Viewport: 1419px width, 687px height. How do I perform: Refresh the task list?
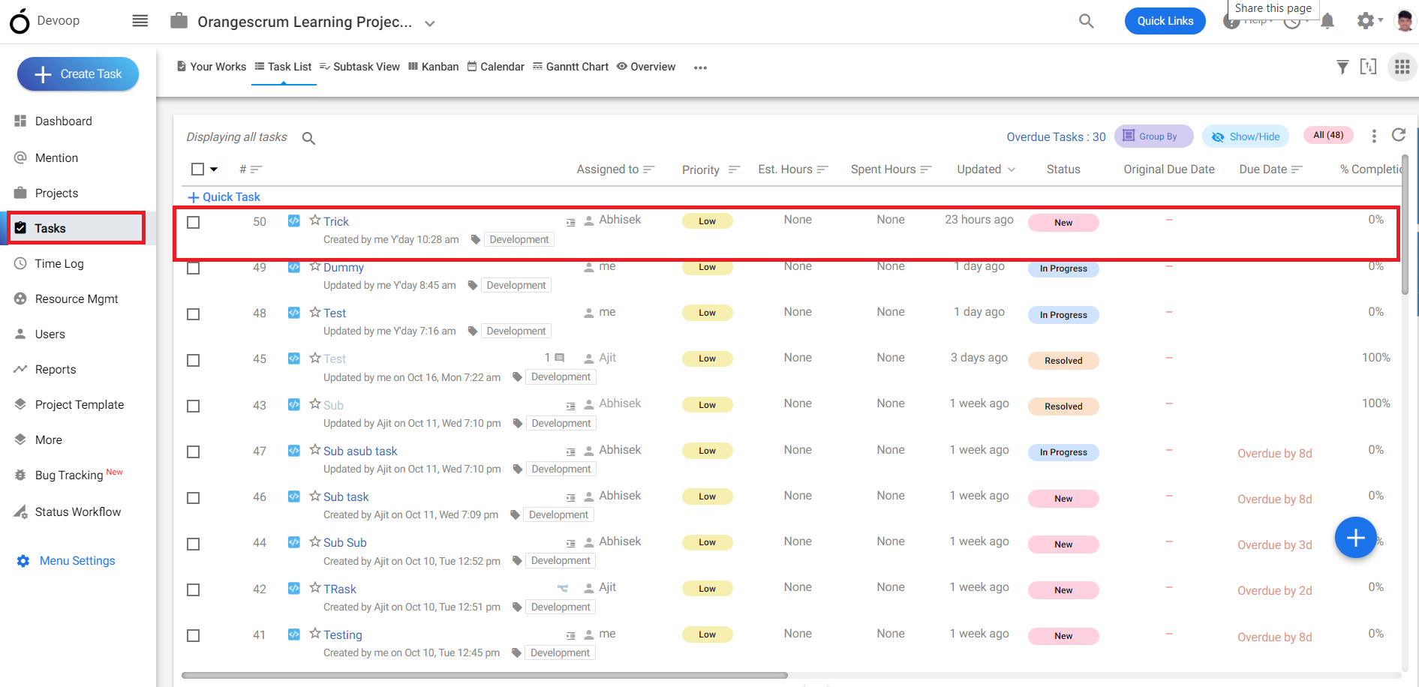pos(1399,135)
